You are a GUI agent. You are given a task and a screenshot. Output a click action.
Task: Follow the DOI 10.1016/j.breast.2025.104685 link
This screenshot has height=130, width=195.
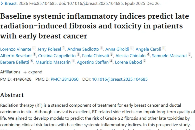point(120,79)
